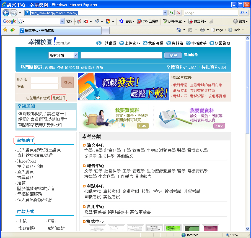Expand the Google toolbar search box dropdown
Image resolution: width=251 pixels, height=238 pixels.
click(x=62, y=21)
